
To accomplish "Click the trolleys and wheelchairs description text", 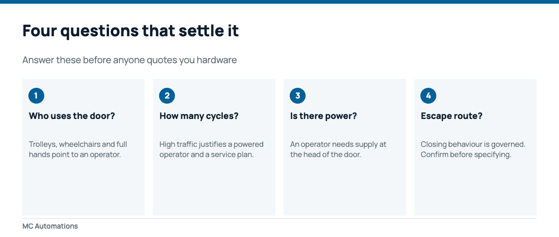I will click(78, 149).
